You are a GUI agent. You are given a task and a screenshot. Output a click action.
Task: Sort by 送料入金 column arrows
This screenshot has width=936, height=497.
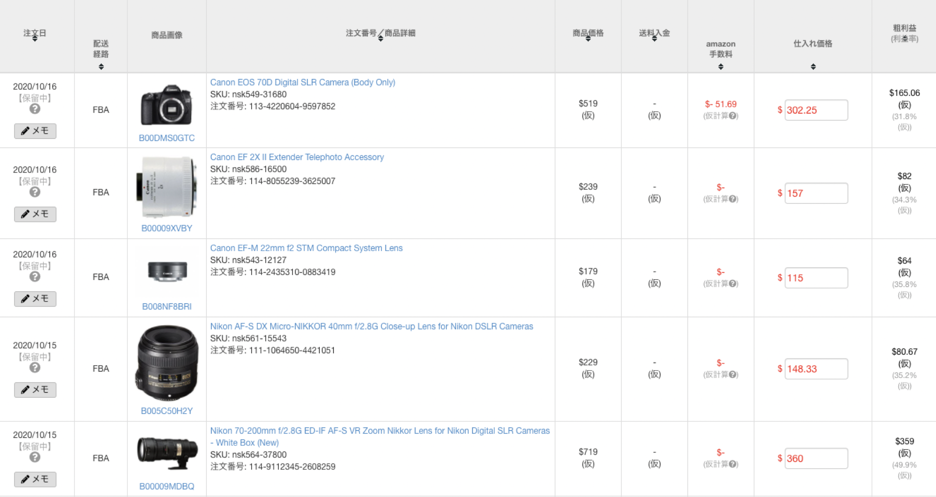click(654, 39)
